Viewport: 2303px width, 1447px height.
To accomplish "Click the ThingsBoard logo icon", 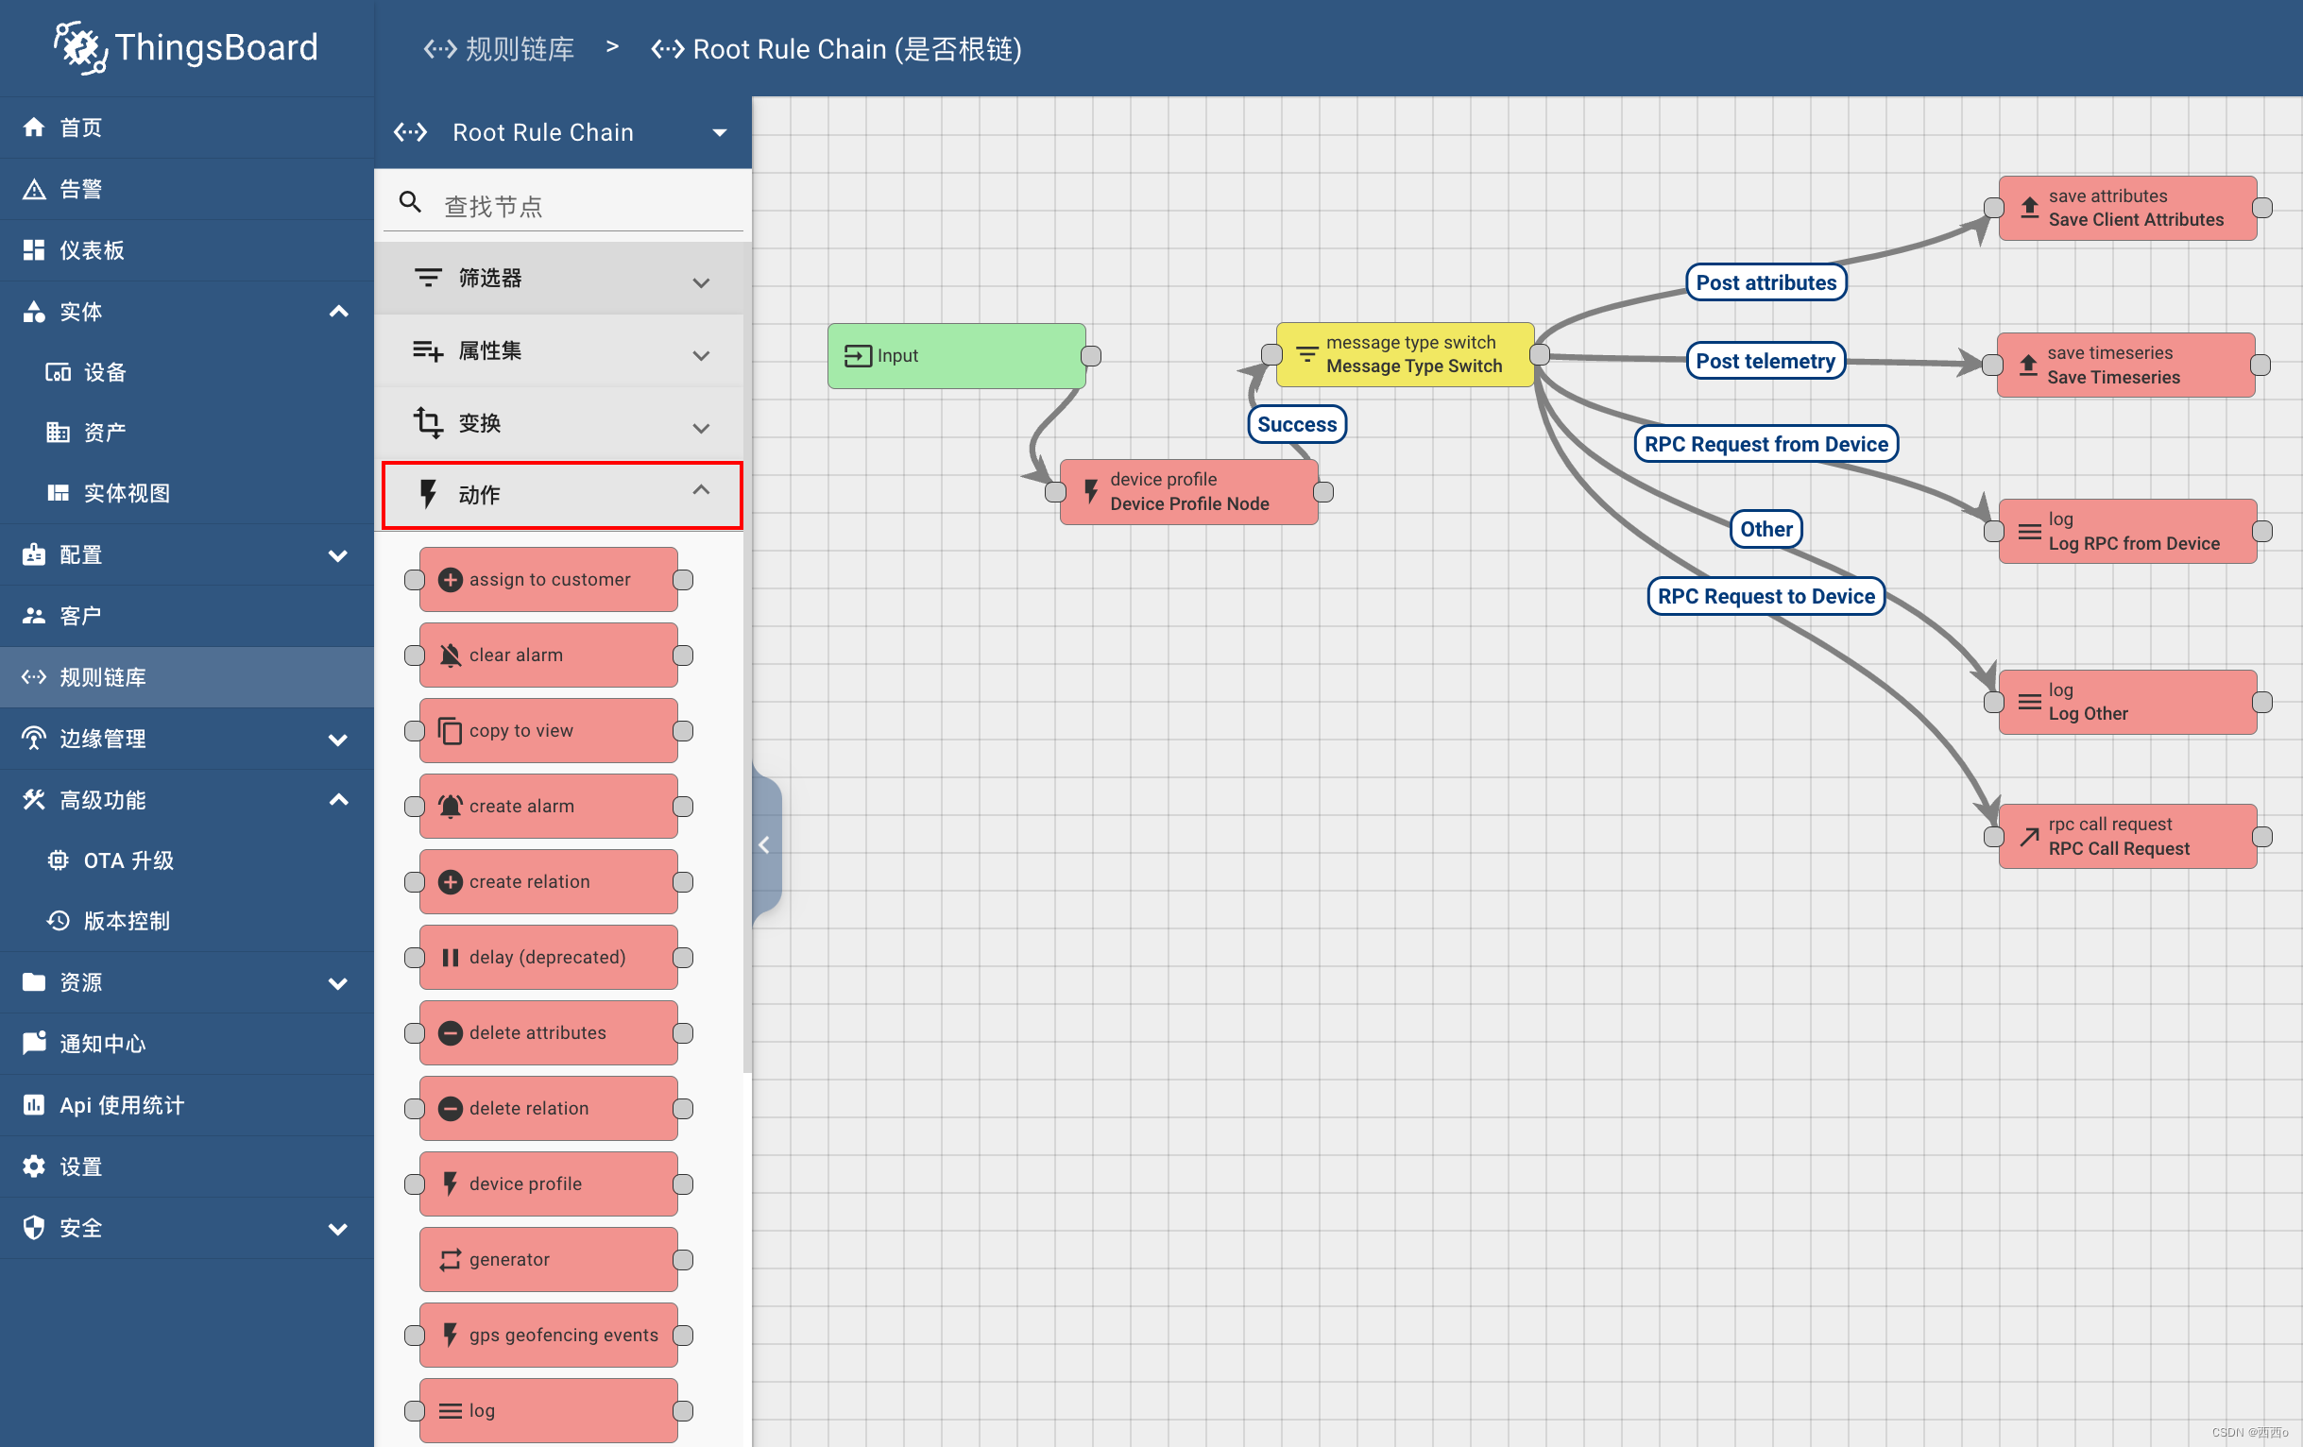I will tap(80, 48).
